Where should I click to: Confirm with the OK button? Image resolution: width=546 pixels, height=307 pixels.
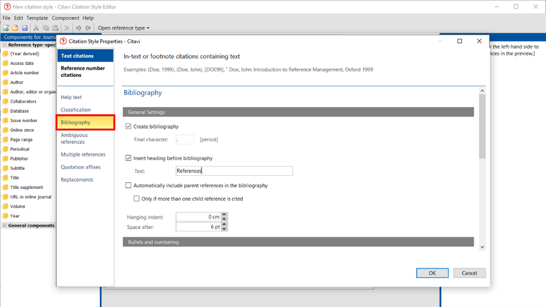click(x=432, y=273)
